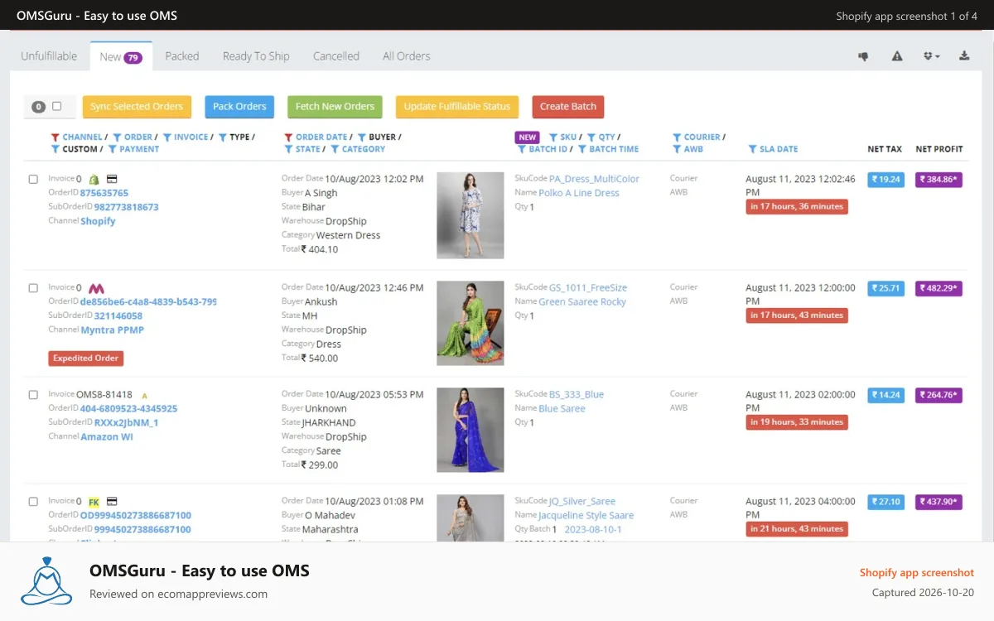Screen dimensions: 994x621
Task: Open the Ready To Ship tab
Action: pyautogui.click(x=256, y=56)
